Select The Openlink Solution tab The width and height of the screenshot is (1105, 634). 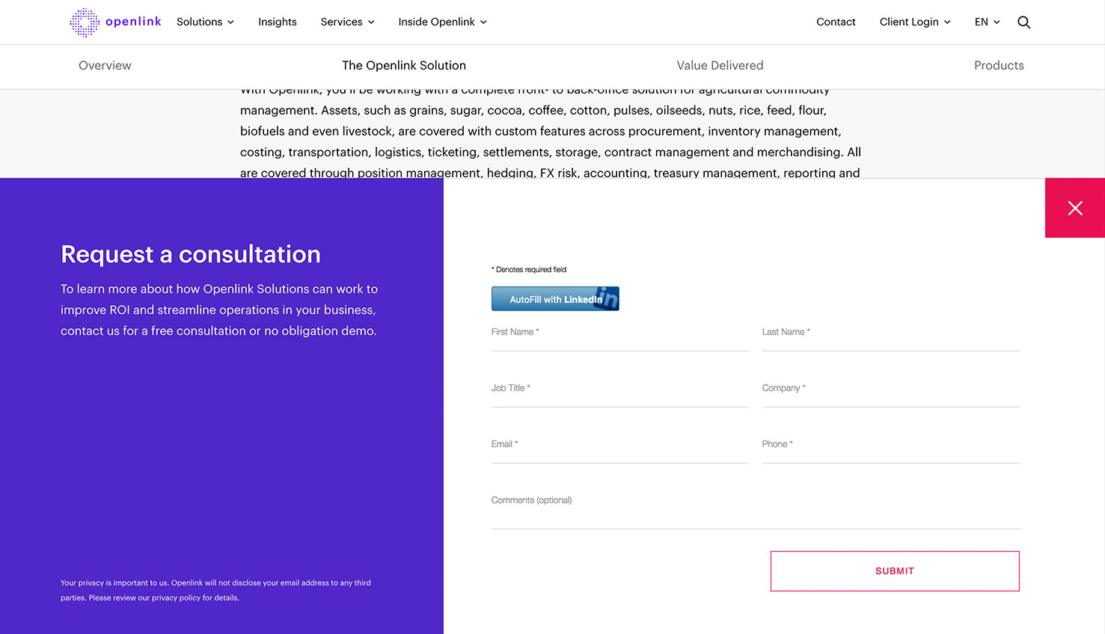[404, 66]
